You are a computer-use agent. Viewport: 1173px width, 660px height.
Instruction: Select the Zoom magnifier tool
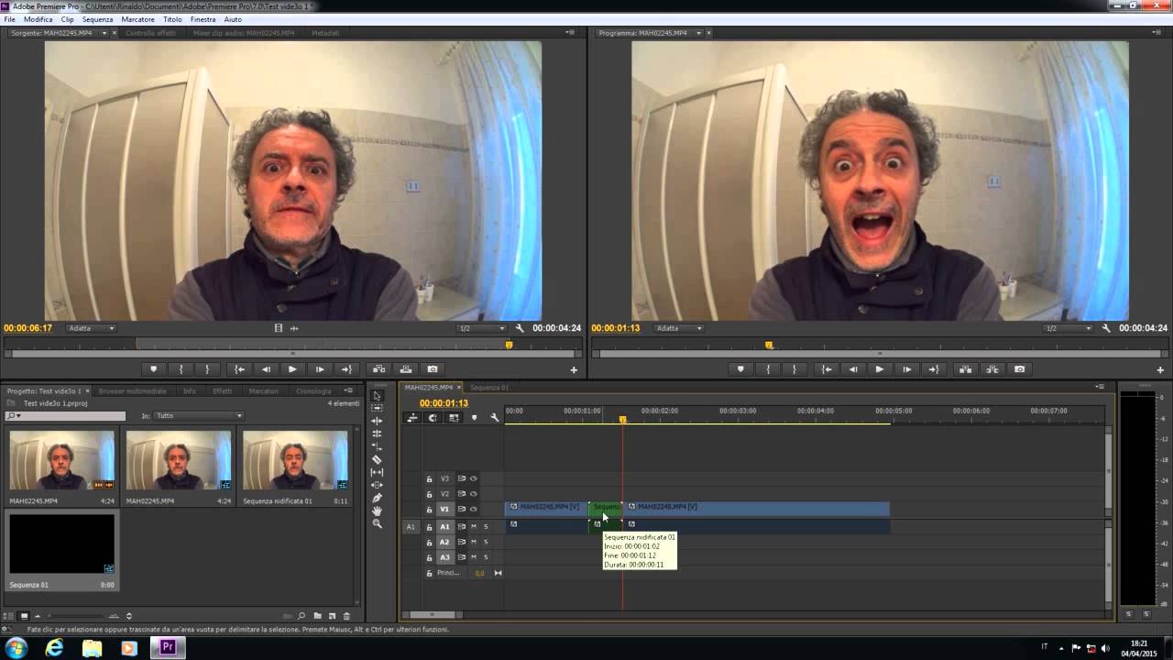pyautogui.click(x=377, y=523)
